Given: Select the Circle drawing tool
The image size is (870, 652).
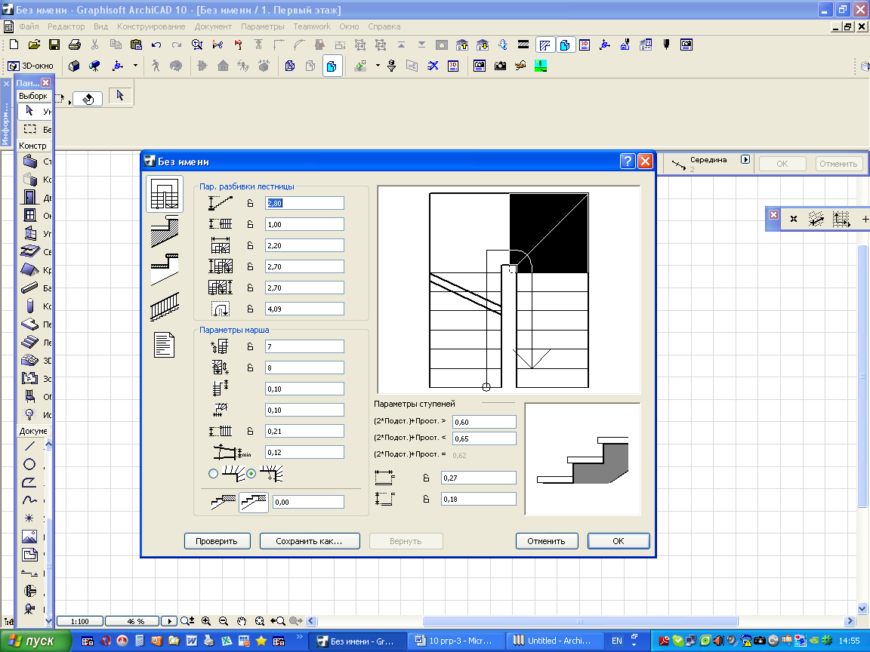Looking at the screenshot, I should tap(30, 464).
